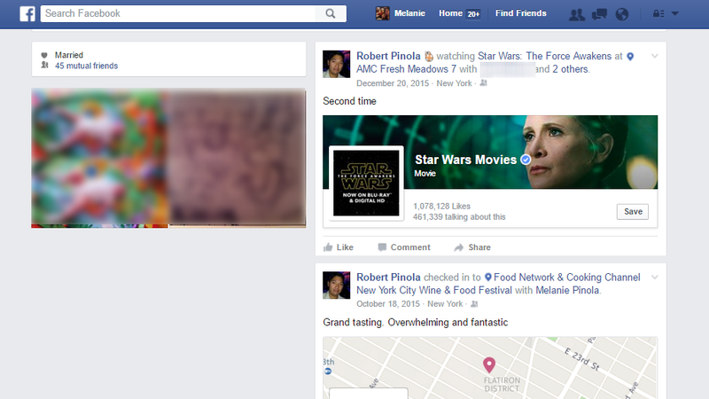Open Star Wars Movies page title

click(466, 160)
